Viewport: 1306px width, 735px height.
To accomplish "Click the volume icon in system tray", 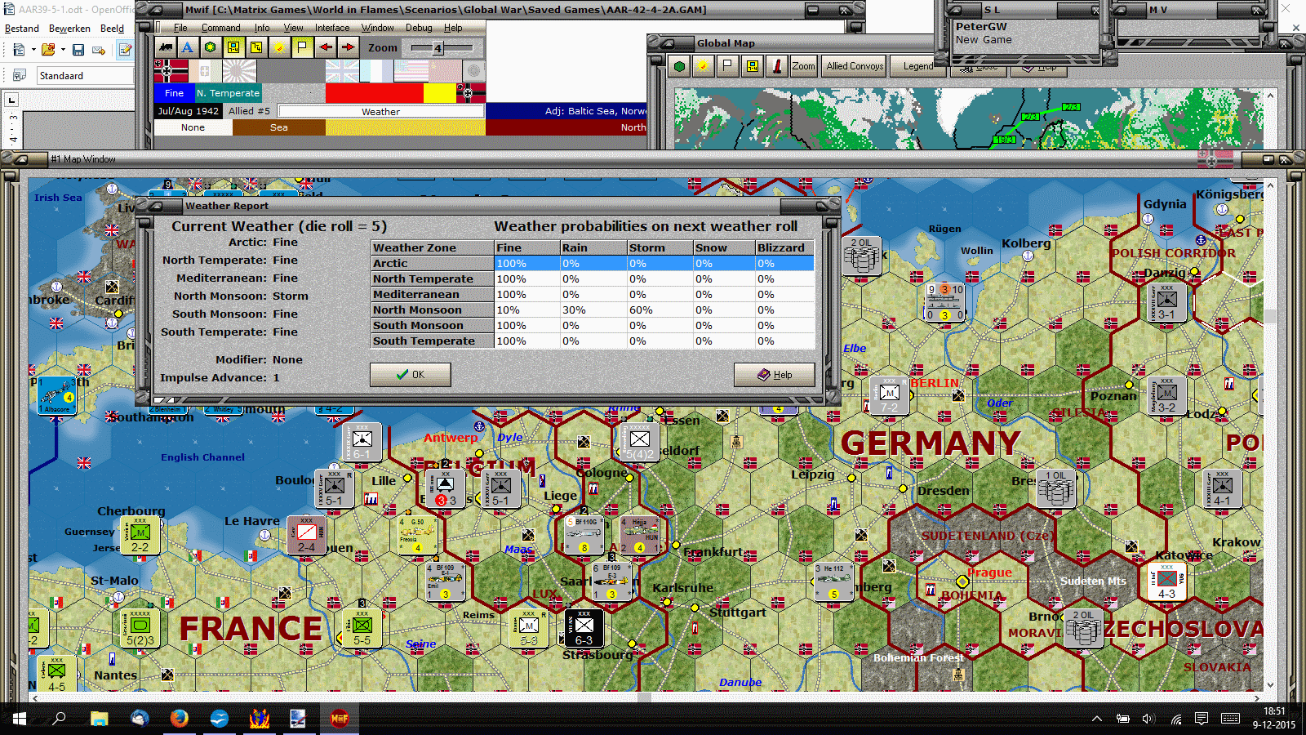I will point(1148,719).
